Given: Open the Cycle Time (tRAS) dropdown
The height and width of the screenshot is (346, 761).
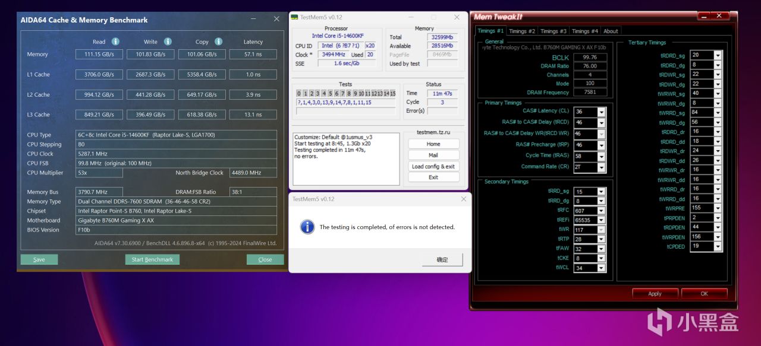Looking at the screenshot, I should click(x=601, y=156).
